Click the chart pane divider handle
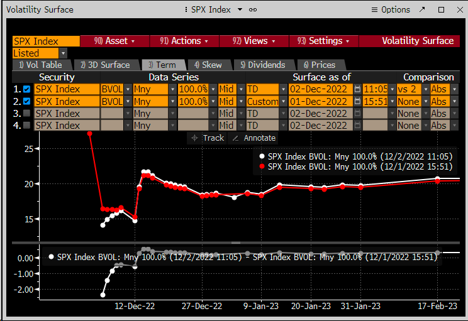 pyautogui.click(x=235, y=242)
